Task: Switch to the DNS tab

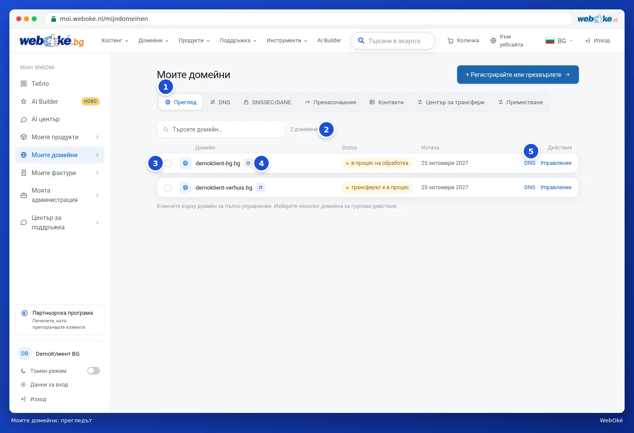Action: [x=220, y=102]
